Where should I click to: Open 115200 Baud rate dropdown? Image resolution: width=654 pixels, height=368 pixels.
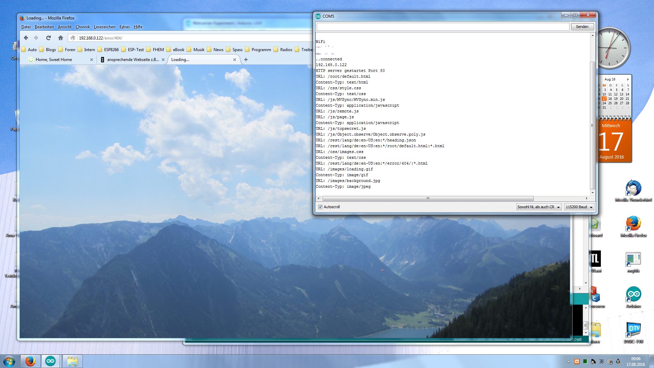579,207
